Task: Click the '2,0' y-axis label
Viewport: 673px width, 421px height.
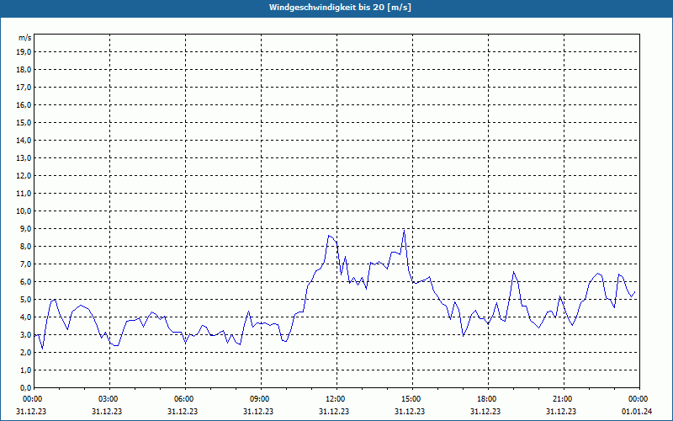Action: point(26,352)
